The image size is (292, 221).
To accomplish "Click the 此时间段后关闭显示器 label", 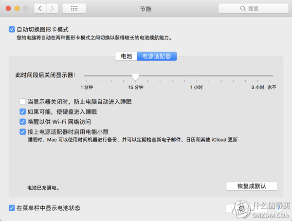I will point(45,75).
